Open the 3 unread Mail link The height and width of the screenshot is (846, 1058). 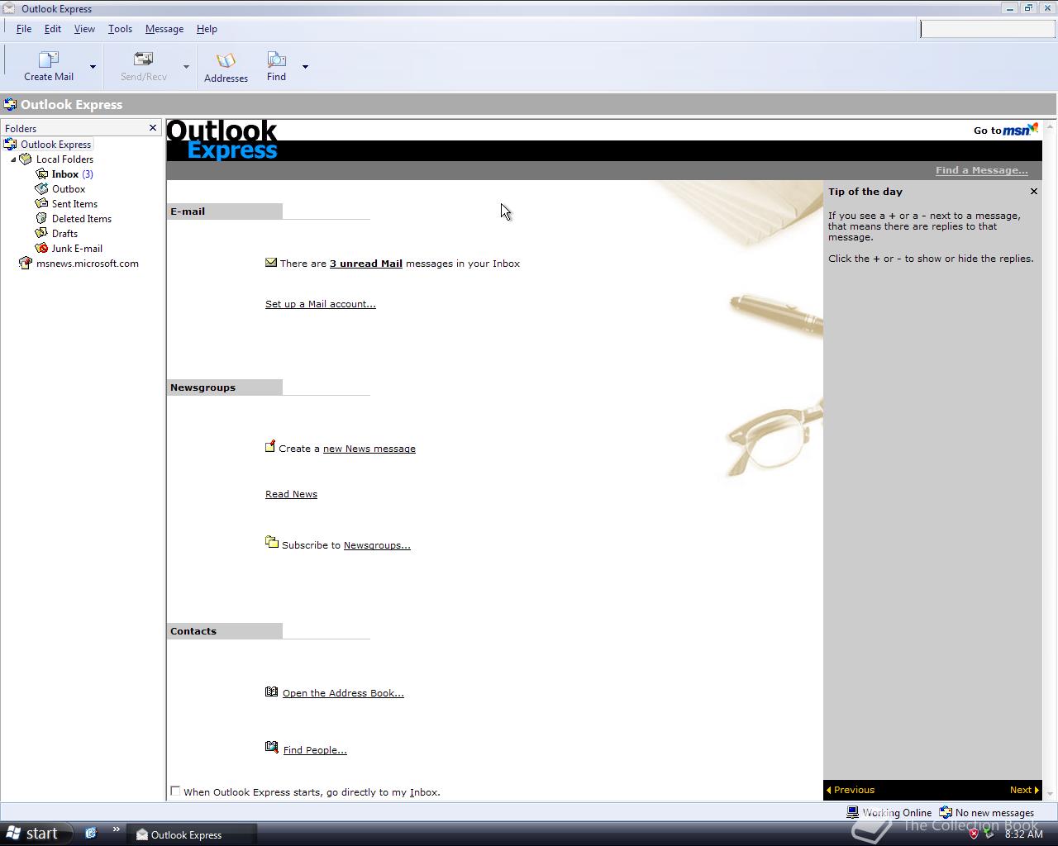point(366,264)
